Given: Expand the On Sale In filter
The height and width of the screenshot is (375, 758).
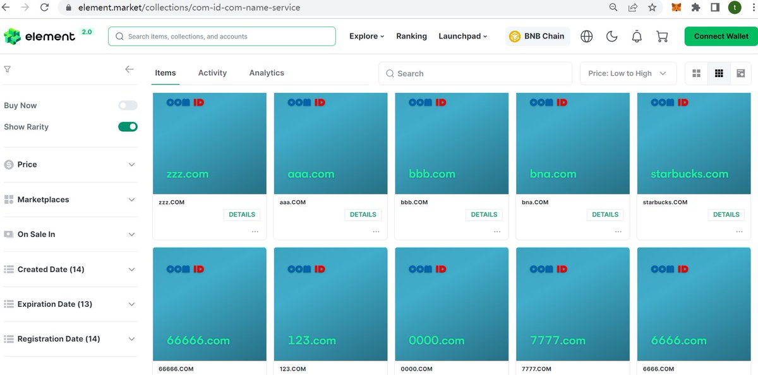Looking at the screenshot, I should click(x=70, y=234).
